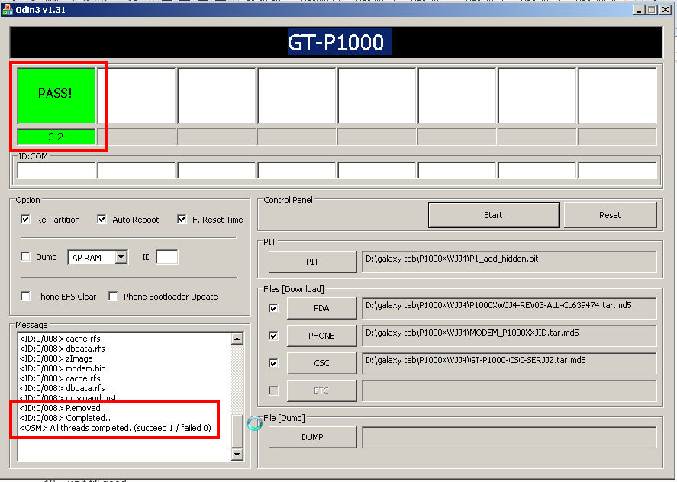Click the Message log scrollbar thumb
This screenshot has width=677, height=482.
237,431
